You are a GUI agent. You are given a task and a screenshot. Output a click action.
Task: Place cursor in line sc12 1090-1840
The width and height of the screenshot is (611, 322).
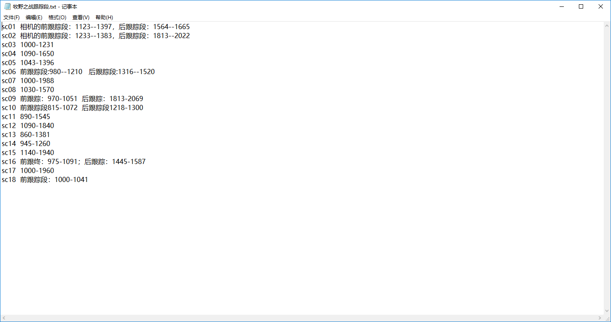[x=28, y=125]
